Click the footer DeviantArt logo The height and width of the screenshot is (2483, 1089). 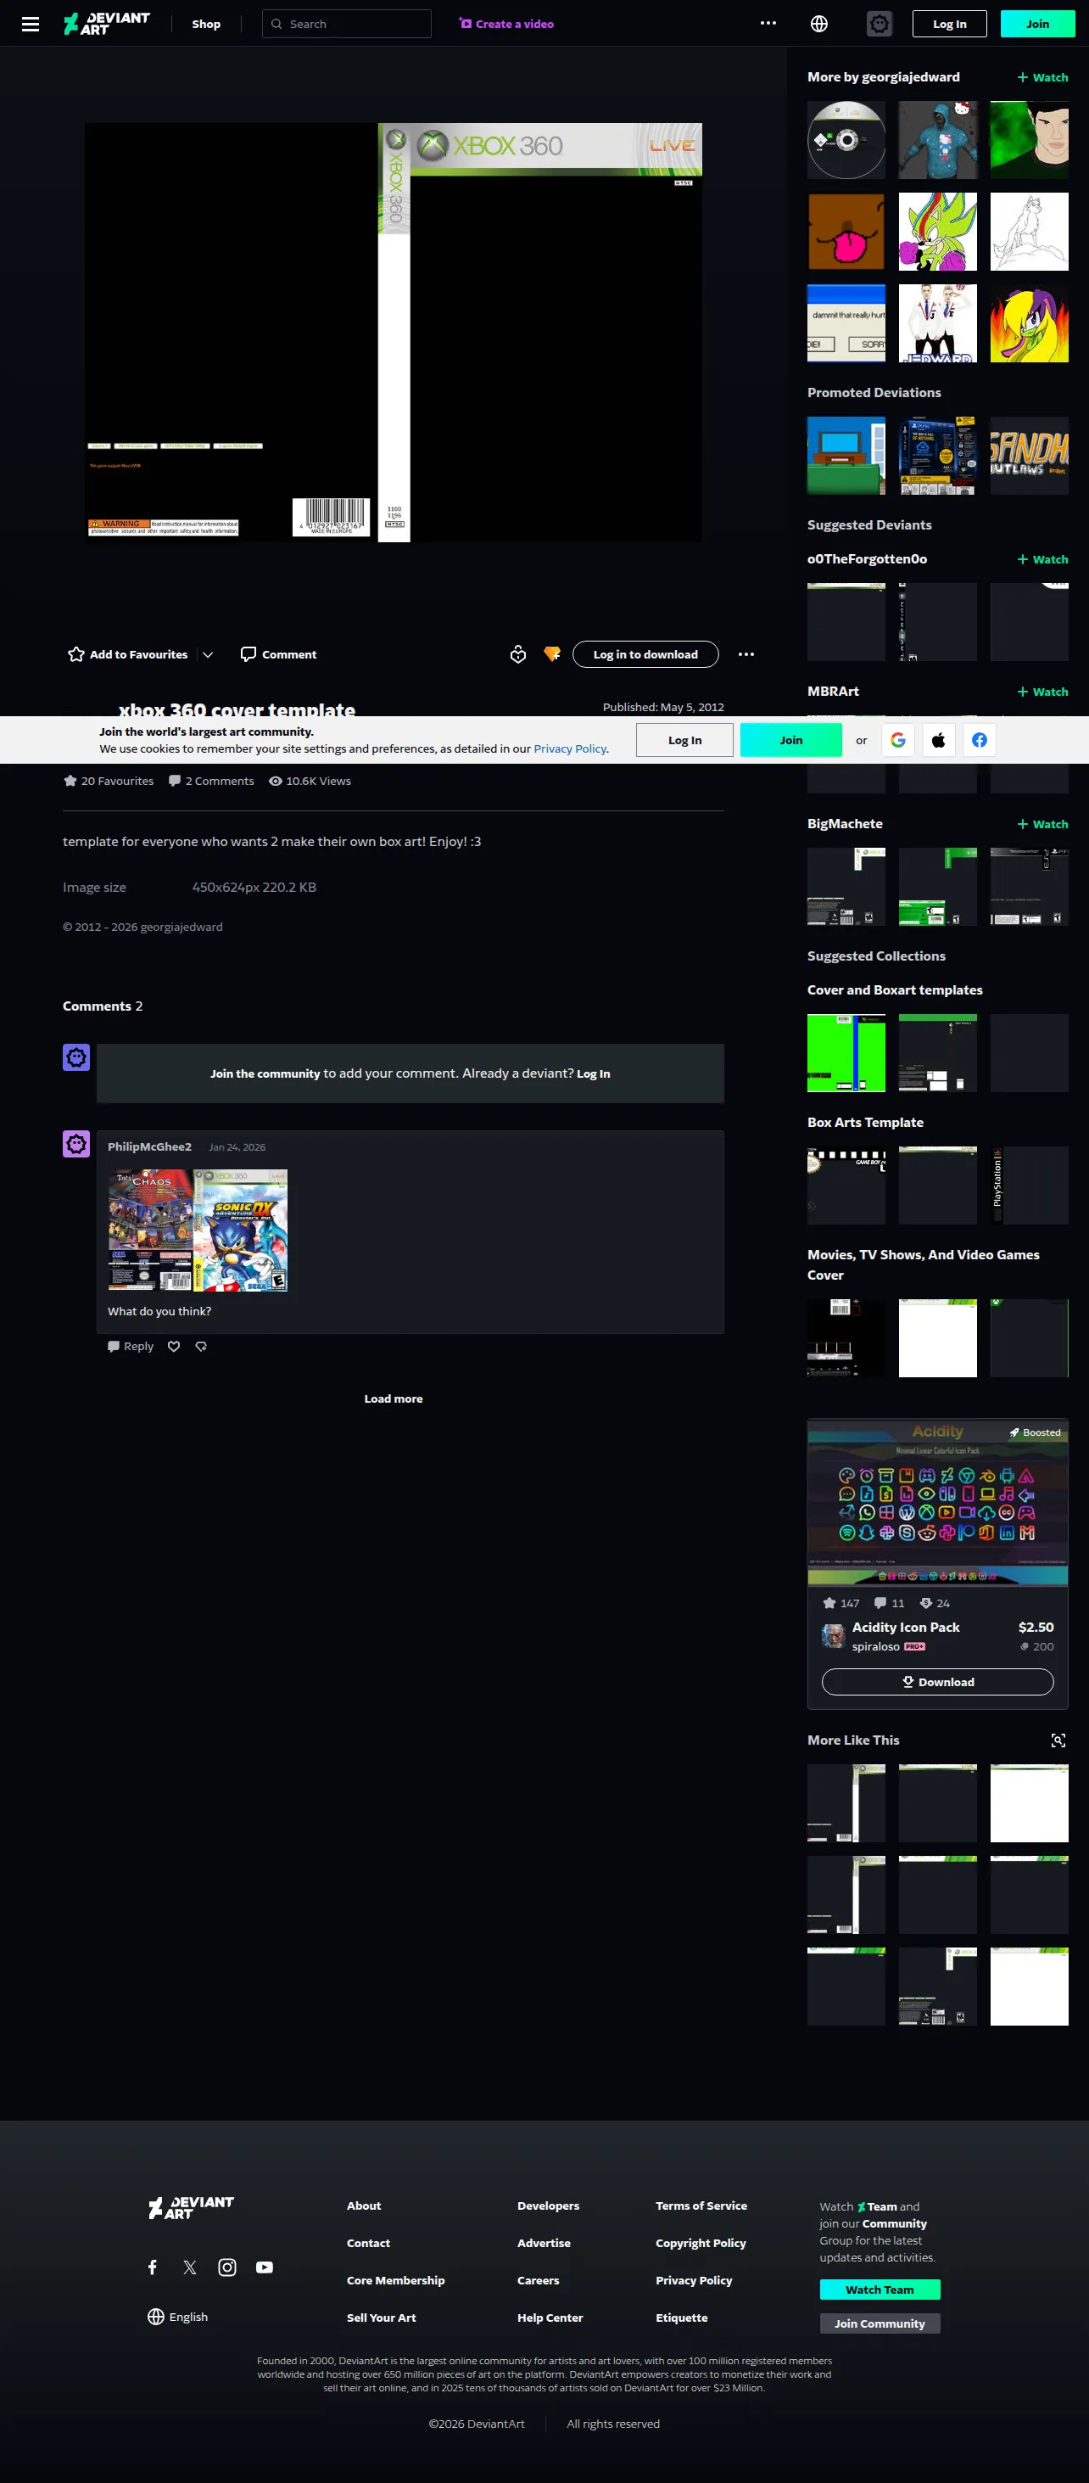(x=191, y=2207)
